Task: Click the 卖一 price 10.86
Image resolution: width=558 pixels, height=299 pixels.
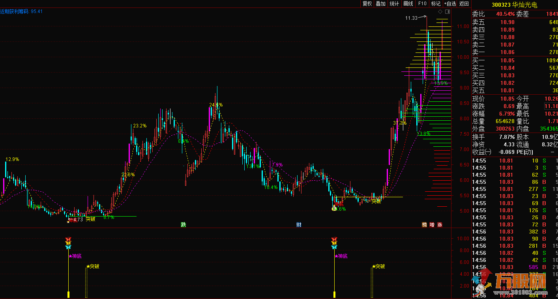Action: click(x=507, y=52)
